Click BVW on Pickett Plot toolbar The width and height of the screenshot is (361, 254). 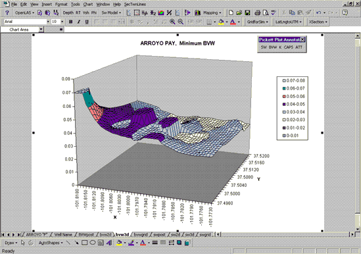point(273,47)
